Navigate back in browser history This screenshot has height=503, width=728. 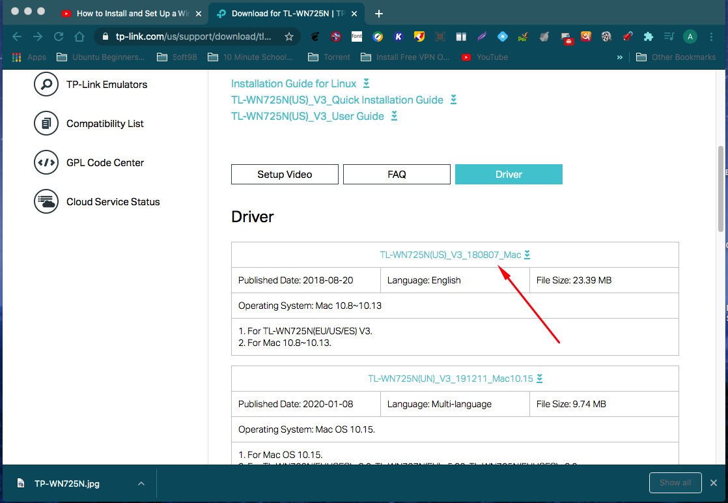point(17,36)
